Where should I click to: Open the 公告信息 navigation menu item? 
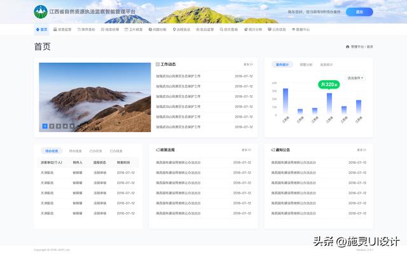[277, 30]
